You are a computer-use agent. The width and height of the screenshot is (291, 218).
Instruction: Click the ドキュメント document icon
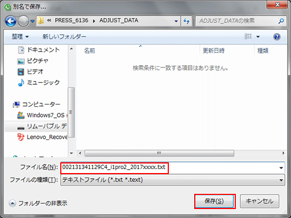point(21,50)
